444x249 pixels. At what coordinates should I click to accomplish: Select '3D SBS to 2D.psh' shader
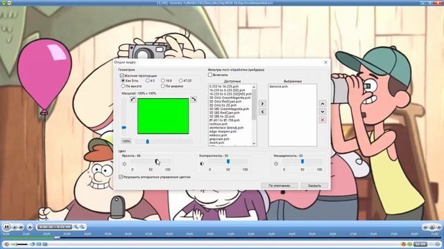tap(222, 116)
